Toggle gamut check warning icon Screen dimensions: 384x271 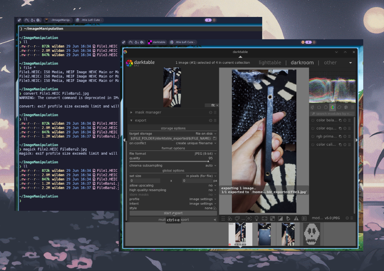[296, 219]
